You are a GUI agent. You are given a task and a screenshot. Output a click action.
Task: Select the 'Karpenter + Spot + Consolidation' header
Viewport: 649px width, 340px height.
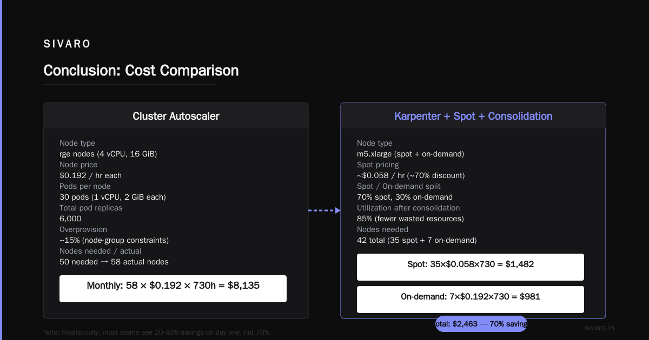pos(473,116)
